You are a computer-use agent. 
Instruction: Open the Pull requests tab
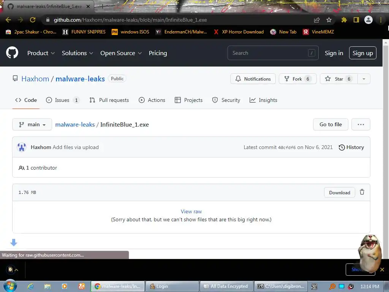pyautogui.click(x=109, y=100)
